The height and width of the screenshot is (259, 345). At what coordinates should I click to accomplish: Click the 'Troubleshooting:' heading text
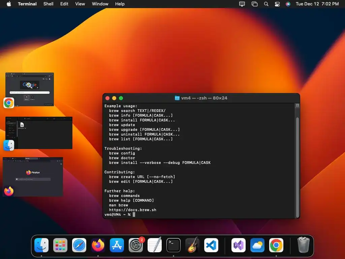[x=123, y=148]
